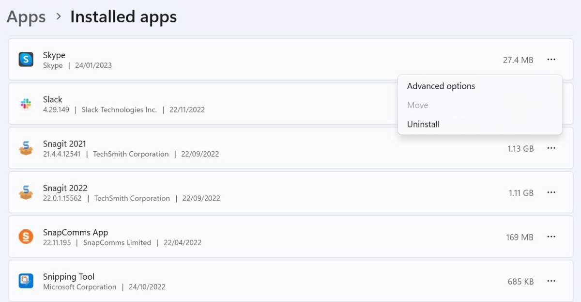The height and width of the screenshot is (302, 581).
Task: Click the SnapComms App name
Action: click(x=76, y=232)
